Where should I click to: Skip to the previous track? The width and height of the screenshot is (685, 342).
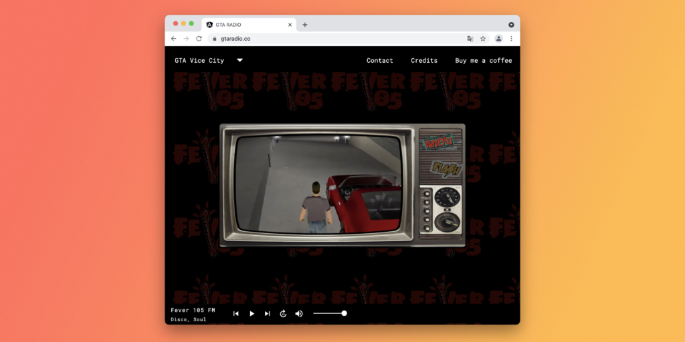(x=236, y=314)
